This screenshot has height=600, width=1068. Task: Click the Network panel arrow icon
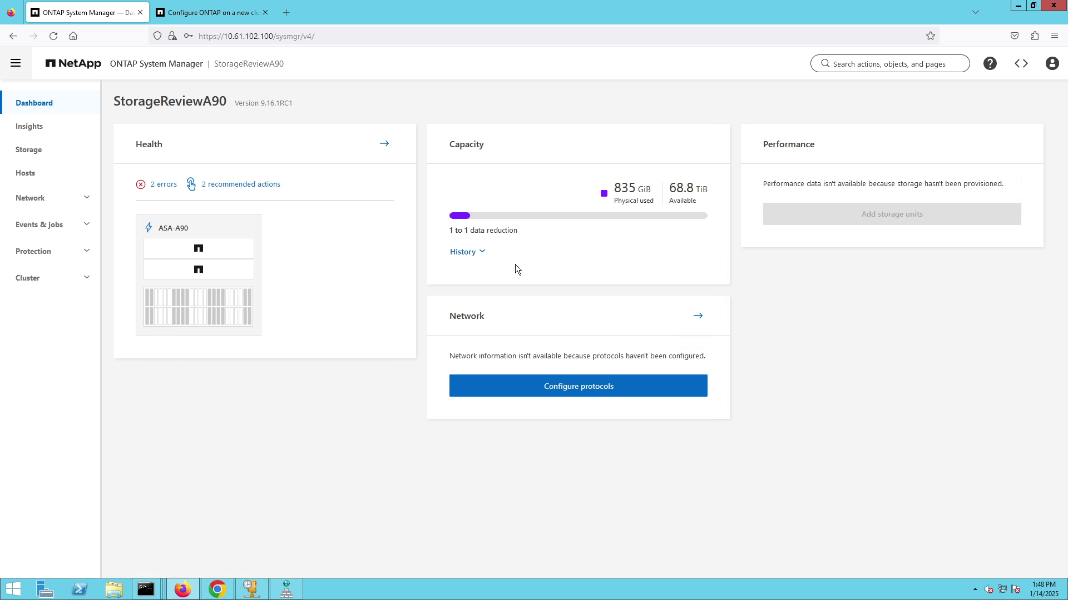[698, 316]
